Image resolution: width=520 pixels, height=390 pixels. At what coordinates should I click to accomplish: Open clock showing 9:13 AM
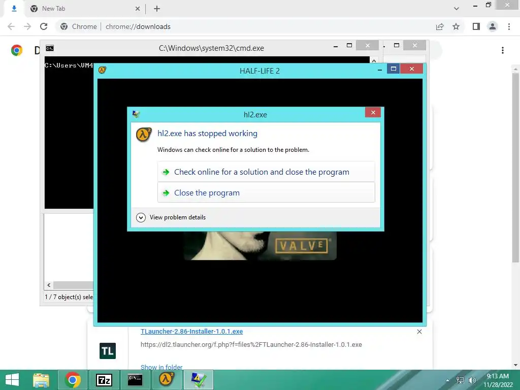tap(498, 380)
